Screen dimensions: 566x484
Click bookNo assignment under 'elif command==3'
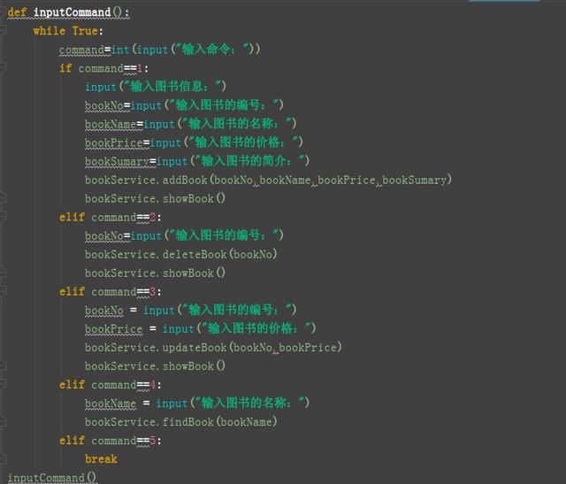pyautogui.click(x=104, y=311)
